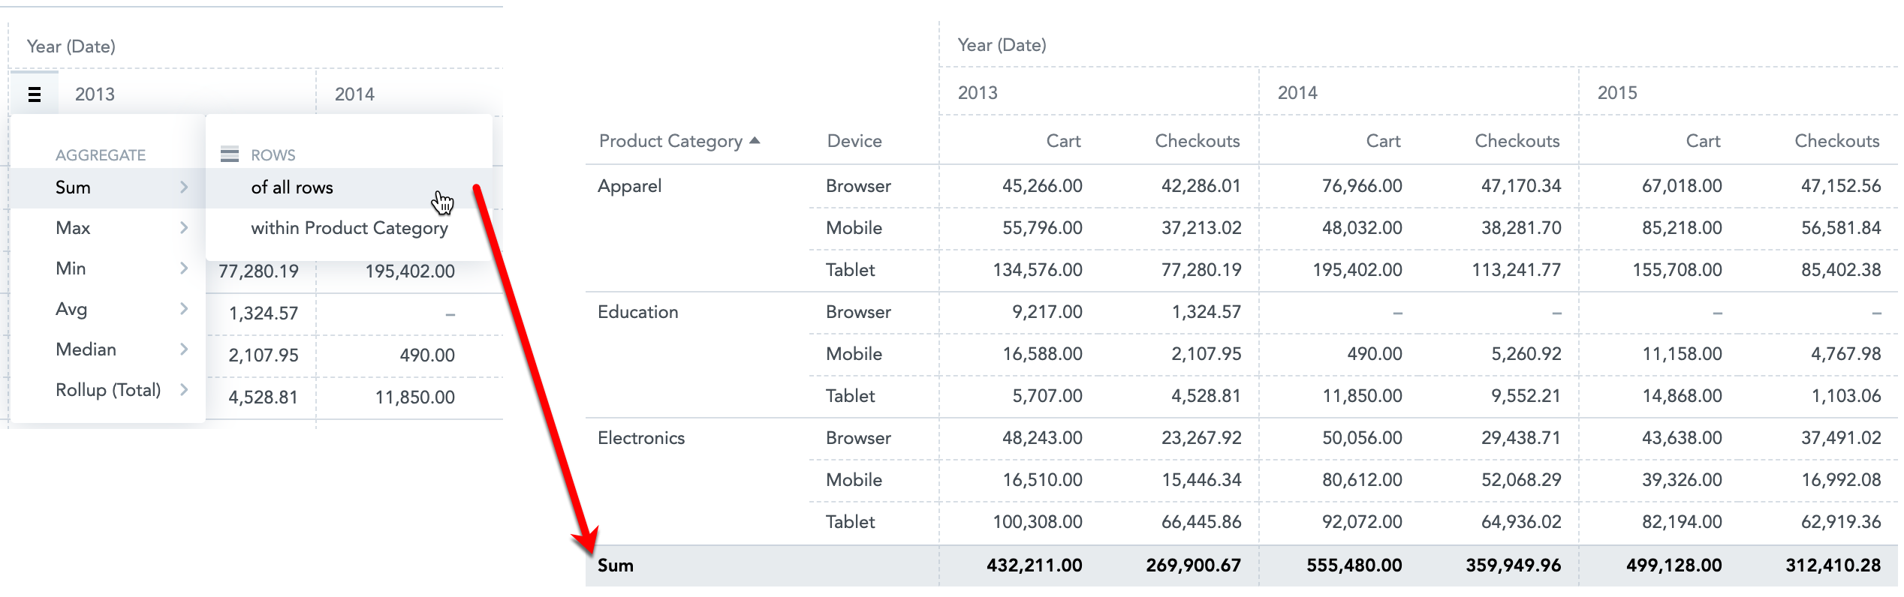Click the 2013 Cart total 432,211.00

[x=1034, y=565]
